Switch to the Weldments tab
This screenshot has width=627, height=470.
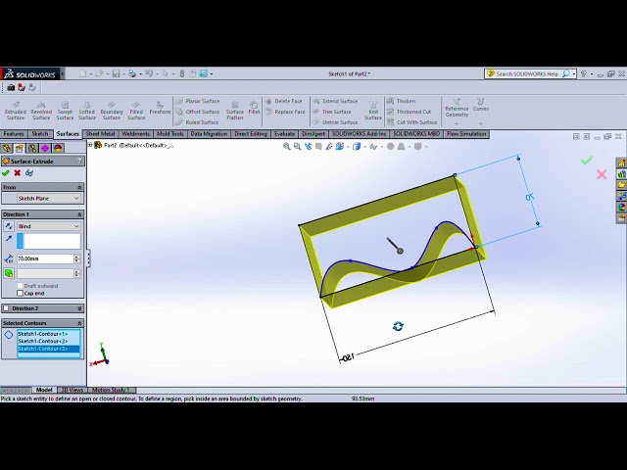[135, 134]
